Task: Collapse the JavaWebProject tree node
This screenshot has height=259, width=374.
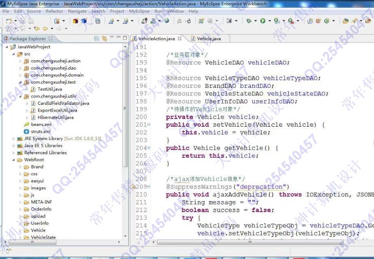Action: (x=7, y=47)
